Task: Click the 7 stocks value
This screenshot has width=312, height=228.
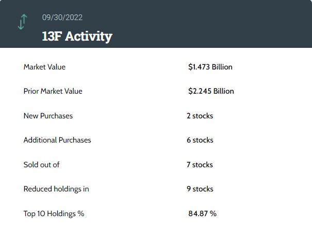Action: pyautogui.click(x=200, y=165)
